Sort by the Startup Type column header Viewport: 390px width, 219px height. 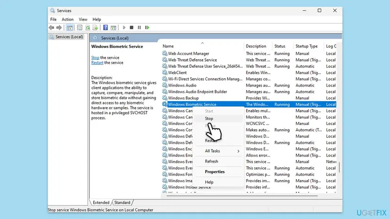pyautogui.click(x=309, y=46)
